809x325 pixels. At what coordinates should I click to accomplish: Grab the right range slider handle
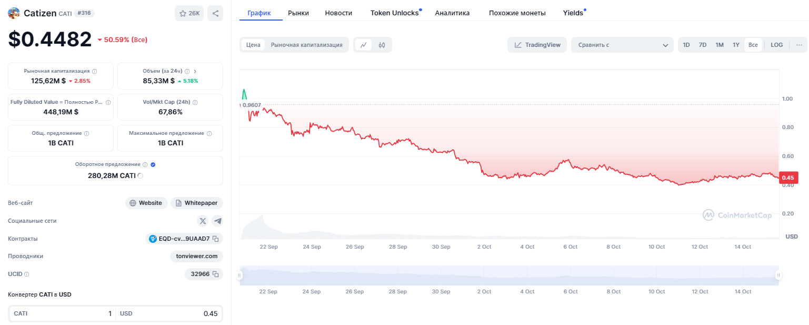(778, 275)
